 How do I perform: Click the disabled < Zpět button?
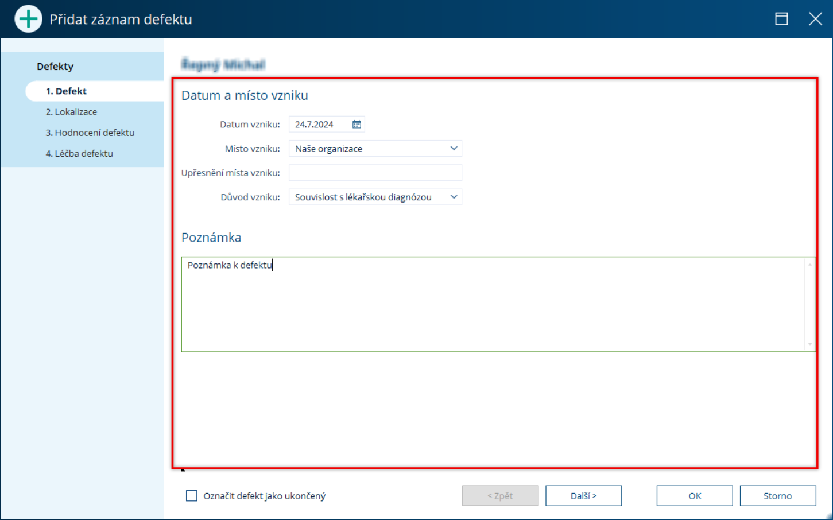click(x=500, y=496)
